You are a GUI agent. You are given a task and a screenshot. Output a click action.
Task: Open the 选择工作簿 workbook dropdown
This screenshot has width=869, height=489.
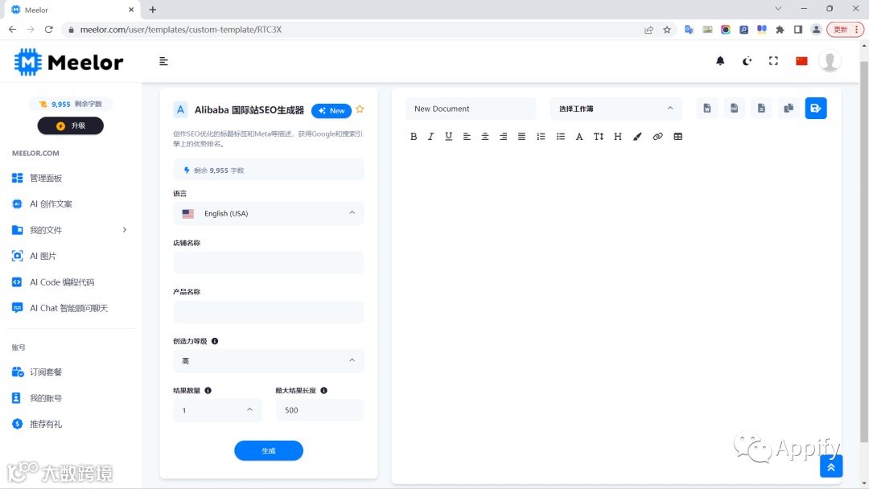(x=616, y=109)
